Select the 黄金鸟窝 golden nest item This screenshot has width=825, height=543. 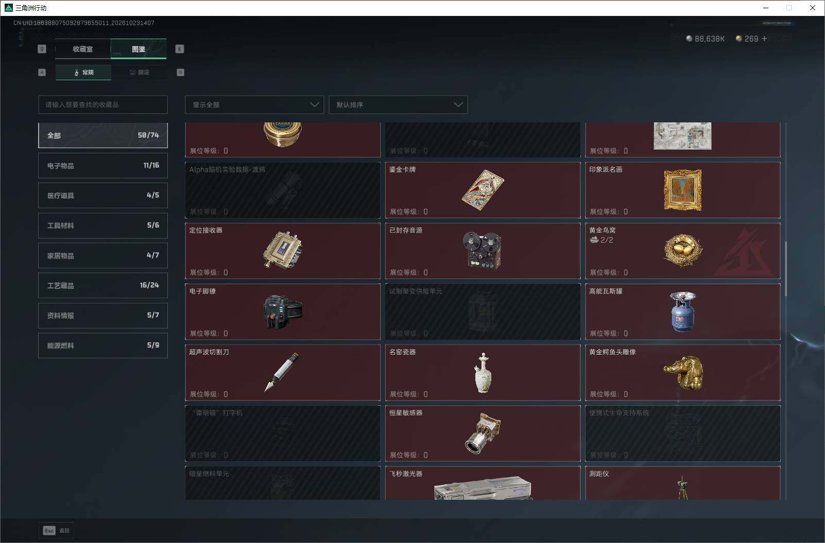click(682, 251)
